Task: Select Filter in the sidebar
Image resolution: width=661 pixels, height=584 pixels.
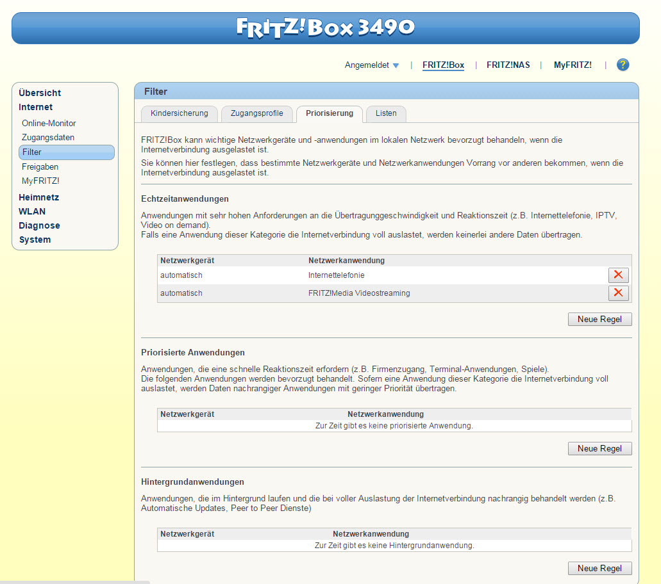Action: pos(67,152)
